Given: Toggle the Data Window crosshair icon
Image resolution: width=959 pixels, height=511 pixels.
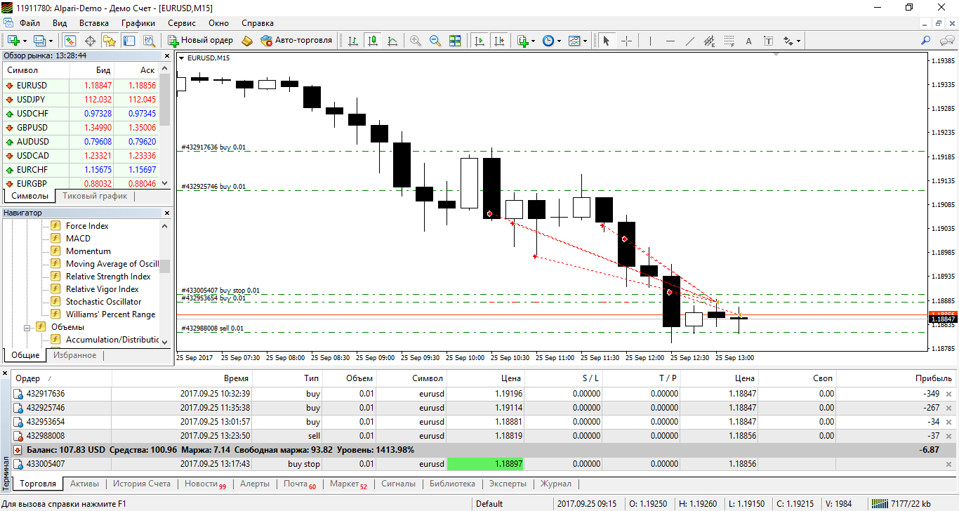Looking at the screenshot, I should (91, 41).
